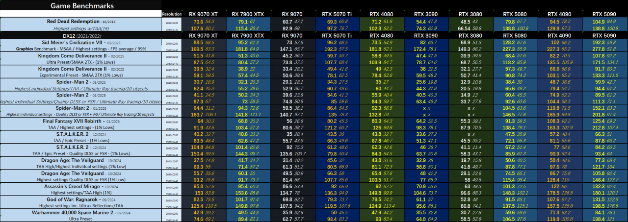Select 'TAA / Highest settings - (1% Lows)' cell
This screenshot has height=222, width=628.
click(81, 128)
